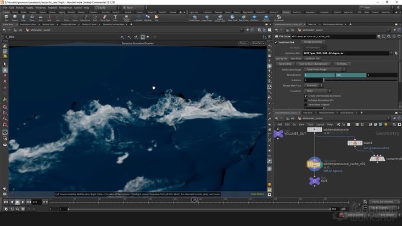Enable Initialize Simulation OPs checkbox

[305, 100]
